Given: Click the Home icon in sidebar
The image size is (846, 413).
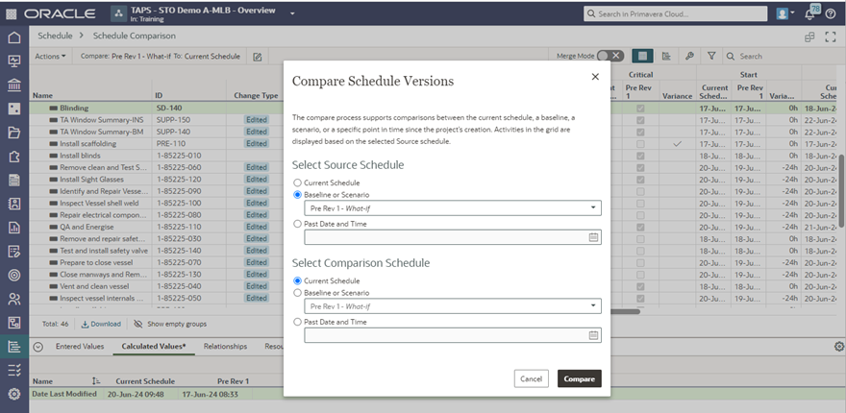Looking at the screenshot, I should (x=14, y=37).
